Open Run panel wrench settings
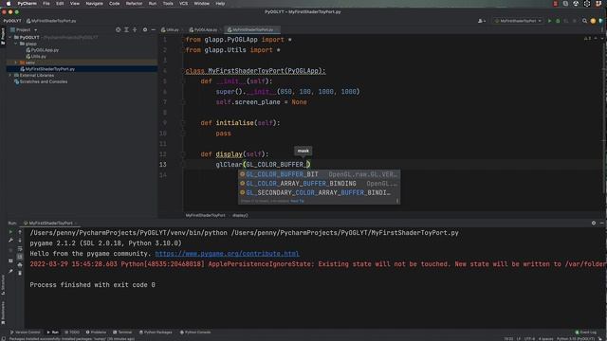607x341 pixels. click(10, 241)
